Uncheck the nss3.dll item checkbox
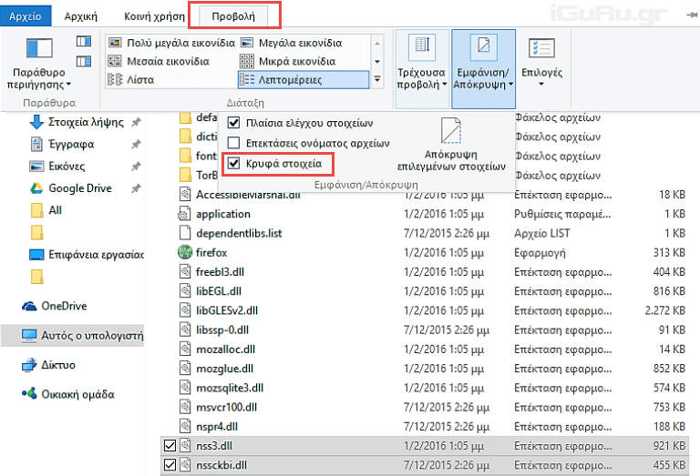 [170, 446]
